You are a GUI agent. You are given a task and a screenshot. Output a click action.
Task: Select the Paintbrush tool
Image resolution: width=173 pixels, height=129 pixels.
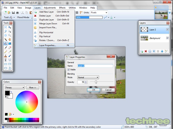point(6,48)
